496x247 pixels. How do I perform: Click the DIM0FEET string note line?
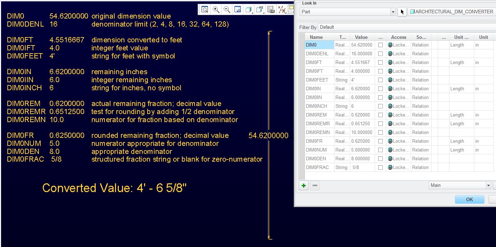coord(91,56)
